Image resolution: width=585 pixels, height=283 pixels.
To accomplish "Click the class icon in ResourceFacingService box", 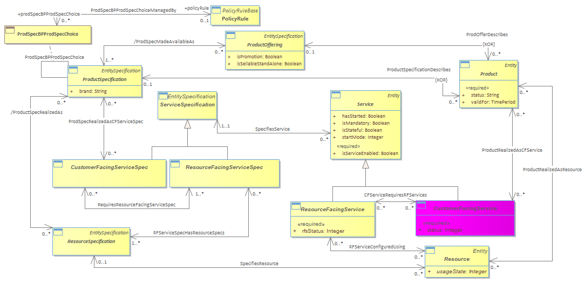I will pos(296,206).
